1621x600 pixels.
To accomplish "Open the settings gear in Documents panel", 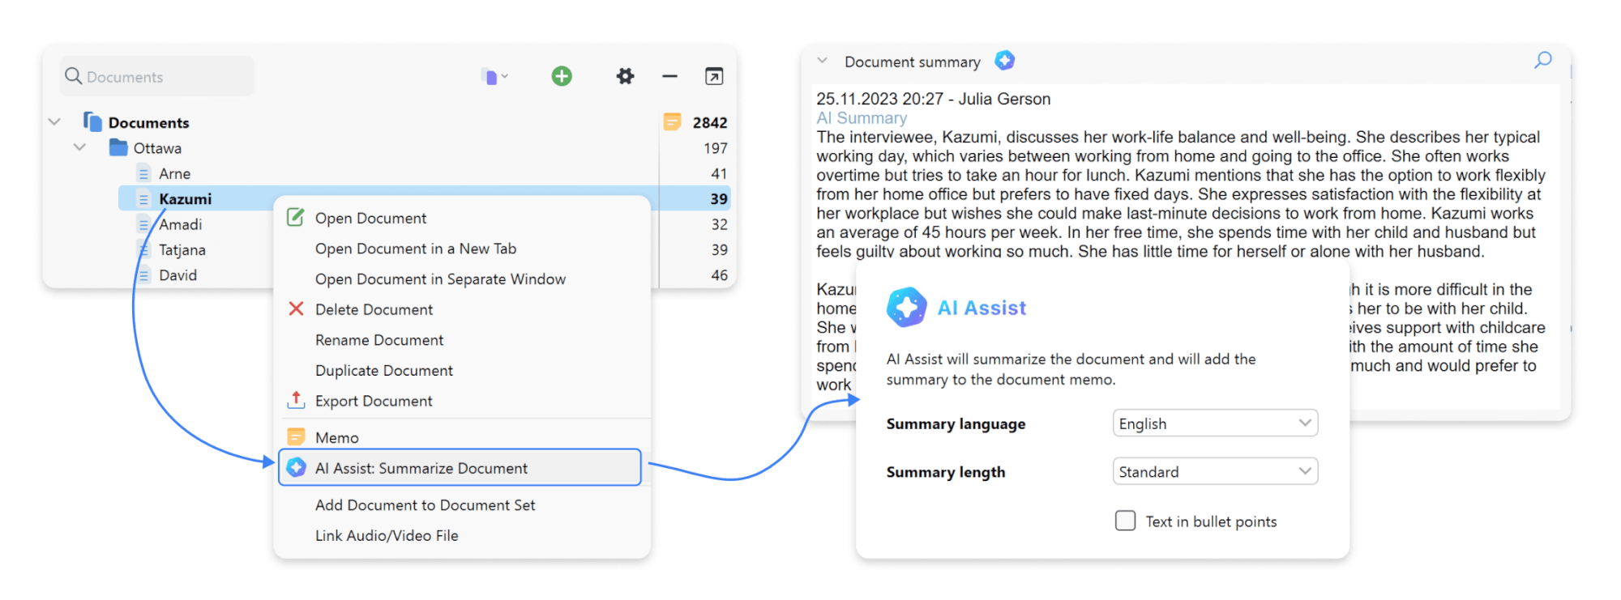I will click(x=625, y=76).
